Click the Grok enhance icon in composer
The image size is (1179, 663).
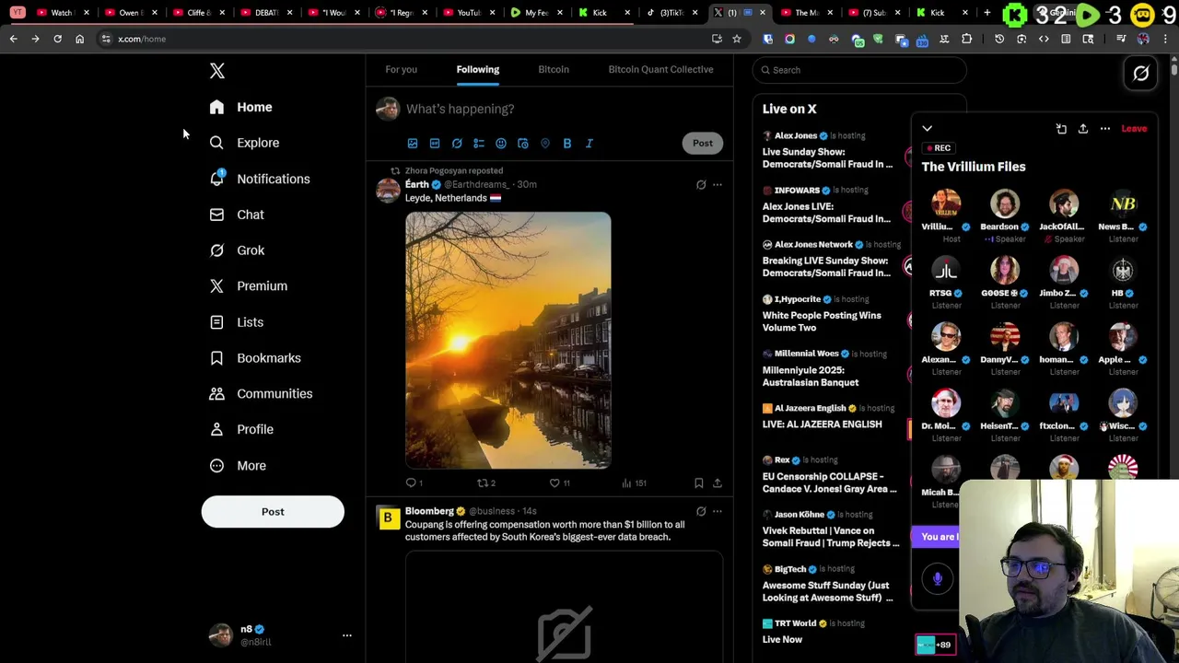point(457,144)
